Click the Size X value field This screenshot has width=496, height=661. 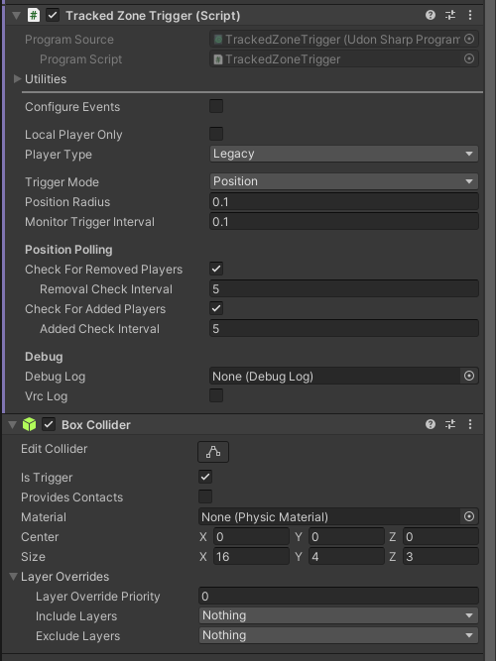click(x=252, y=557)
